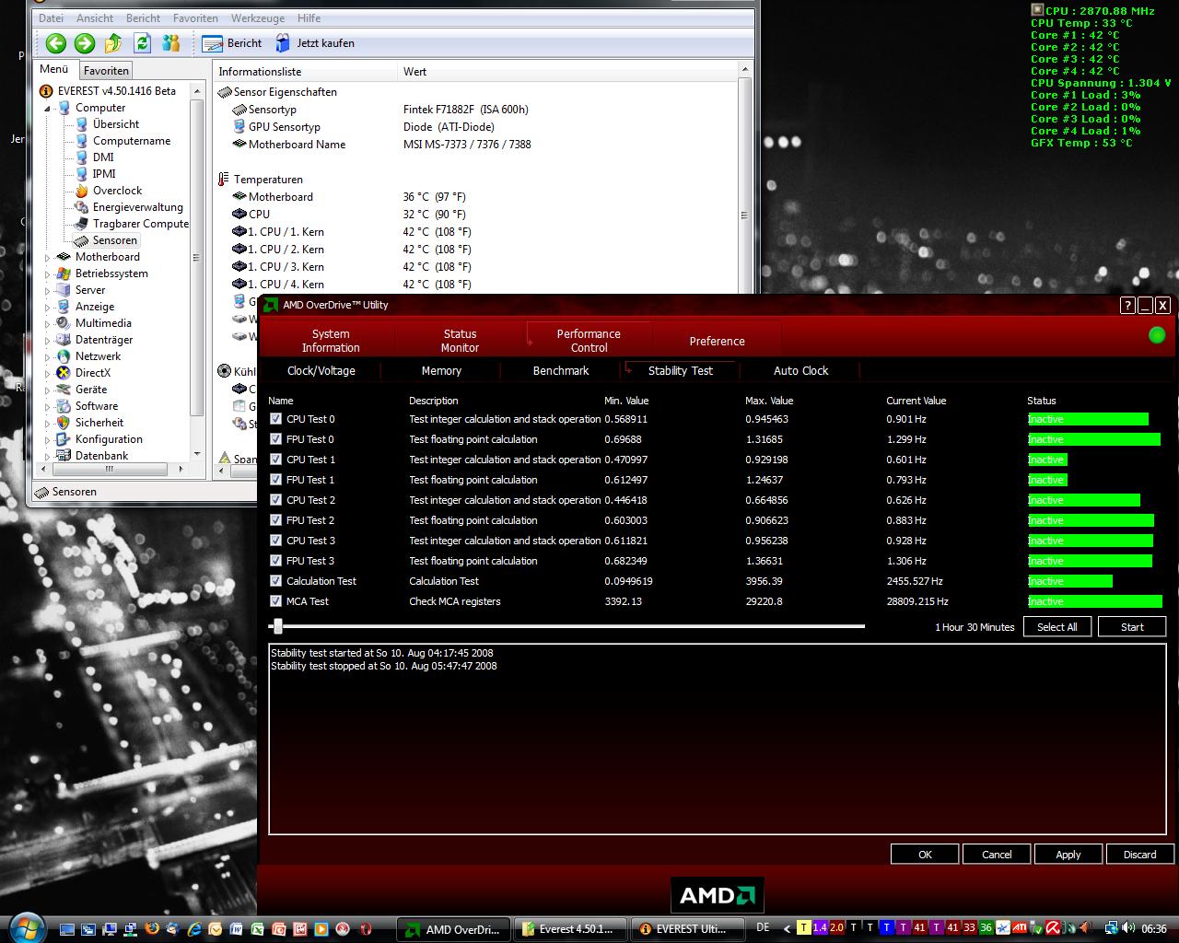This screenshot has width=1179, height=943.
Task: Click Discard in AMD OverDrive
Action: (x=1139, y=855)
